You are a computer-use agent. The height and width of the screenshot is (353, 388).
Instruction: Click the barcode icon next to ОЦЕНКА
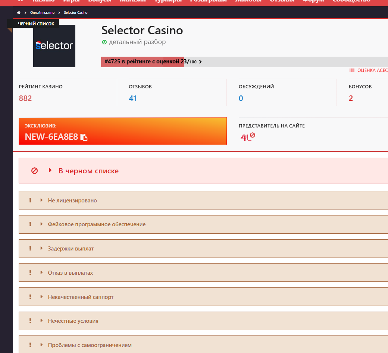click(x=352, y=70)
